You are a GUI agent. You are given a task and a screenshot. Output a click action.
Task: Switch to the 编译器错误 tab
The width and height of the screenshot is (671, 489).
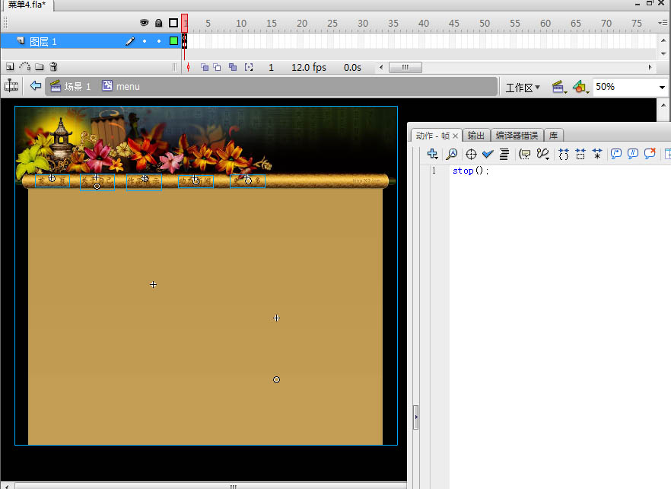pyautogui.click(x=517, y=136)
